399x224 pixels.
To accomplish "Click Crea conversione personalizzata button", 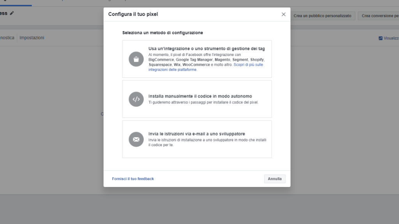I will [379, 16].
